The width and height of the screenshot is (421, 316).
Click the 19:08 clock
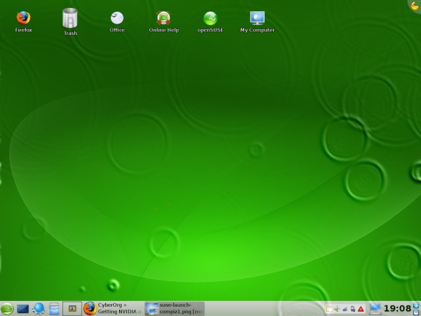pyautogui.click(x=397, y=309)
